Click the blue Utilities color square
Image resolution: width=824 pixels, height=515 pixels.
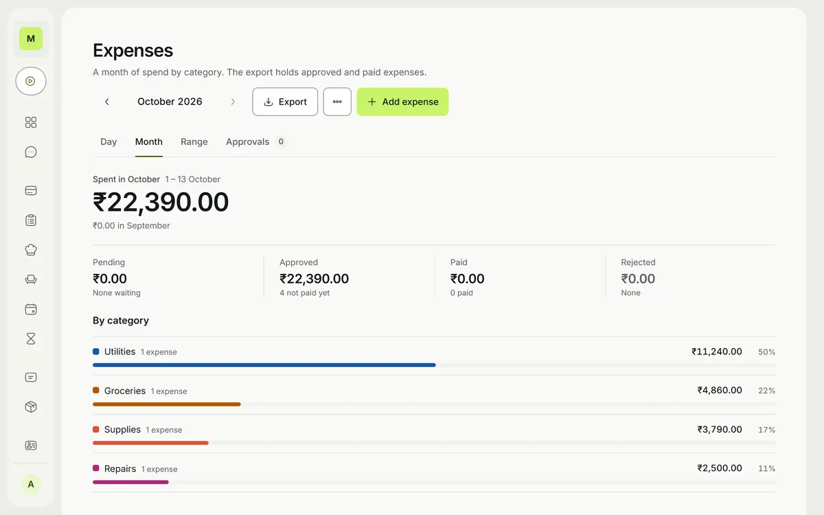96,352
